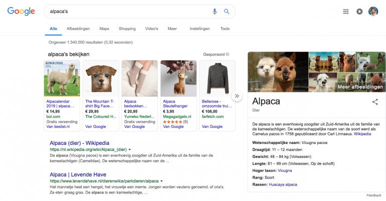Expand Wikipedia result URL dropdown arrow
Screen dimensions: 386x201
[130, 149]
